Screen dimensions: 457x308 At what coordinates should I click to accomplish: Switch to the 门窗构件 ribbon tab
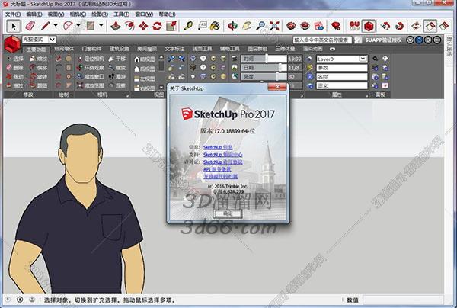coord(91,49)
